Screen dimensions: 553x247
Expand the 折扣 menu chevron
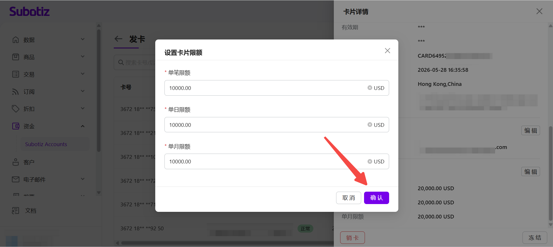(83, 108)
